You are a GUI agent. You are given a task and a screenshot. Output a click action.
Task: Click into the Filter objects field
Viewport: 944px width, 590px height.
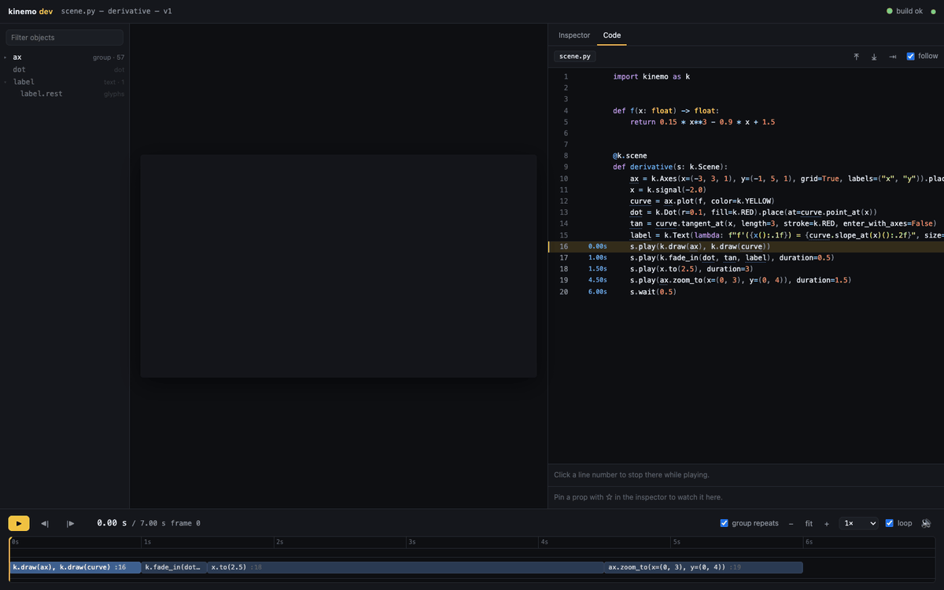[65, 38]
